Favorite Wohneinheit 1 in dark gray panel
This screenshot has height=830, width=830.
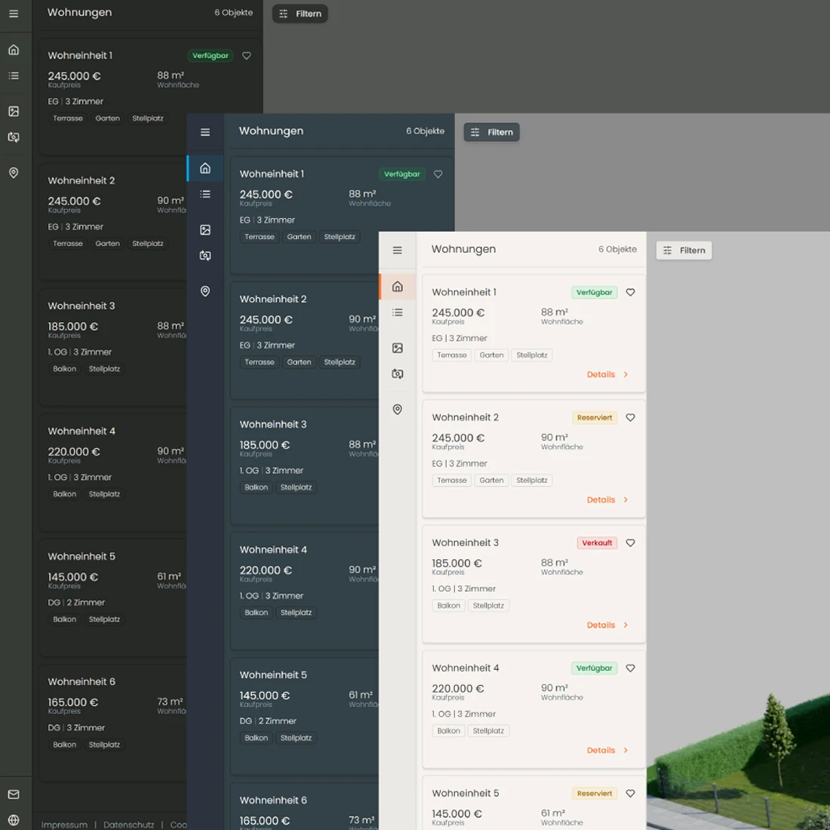pyautogui.click(x=247, y=56)
